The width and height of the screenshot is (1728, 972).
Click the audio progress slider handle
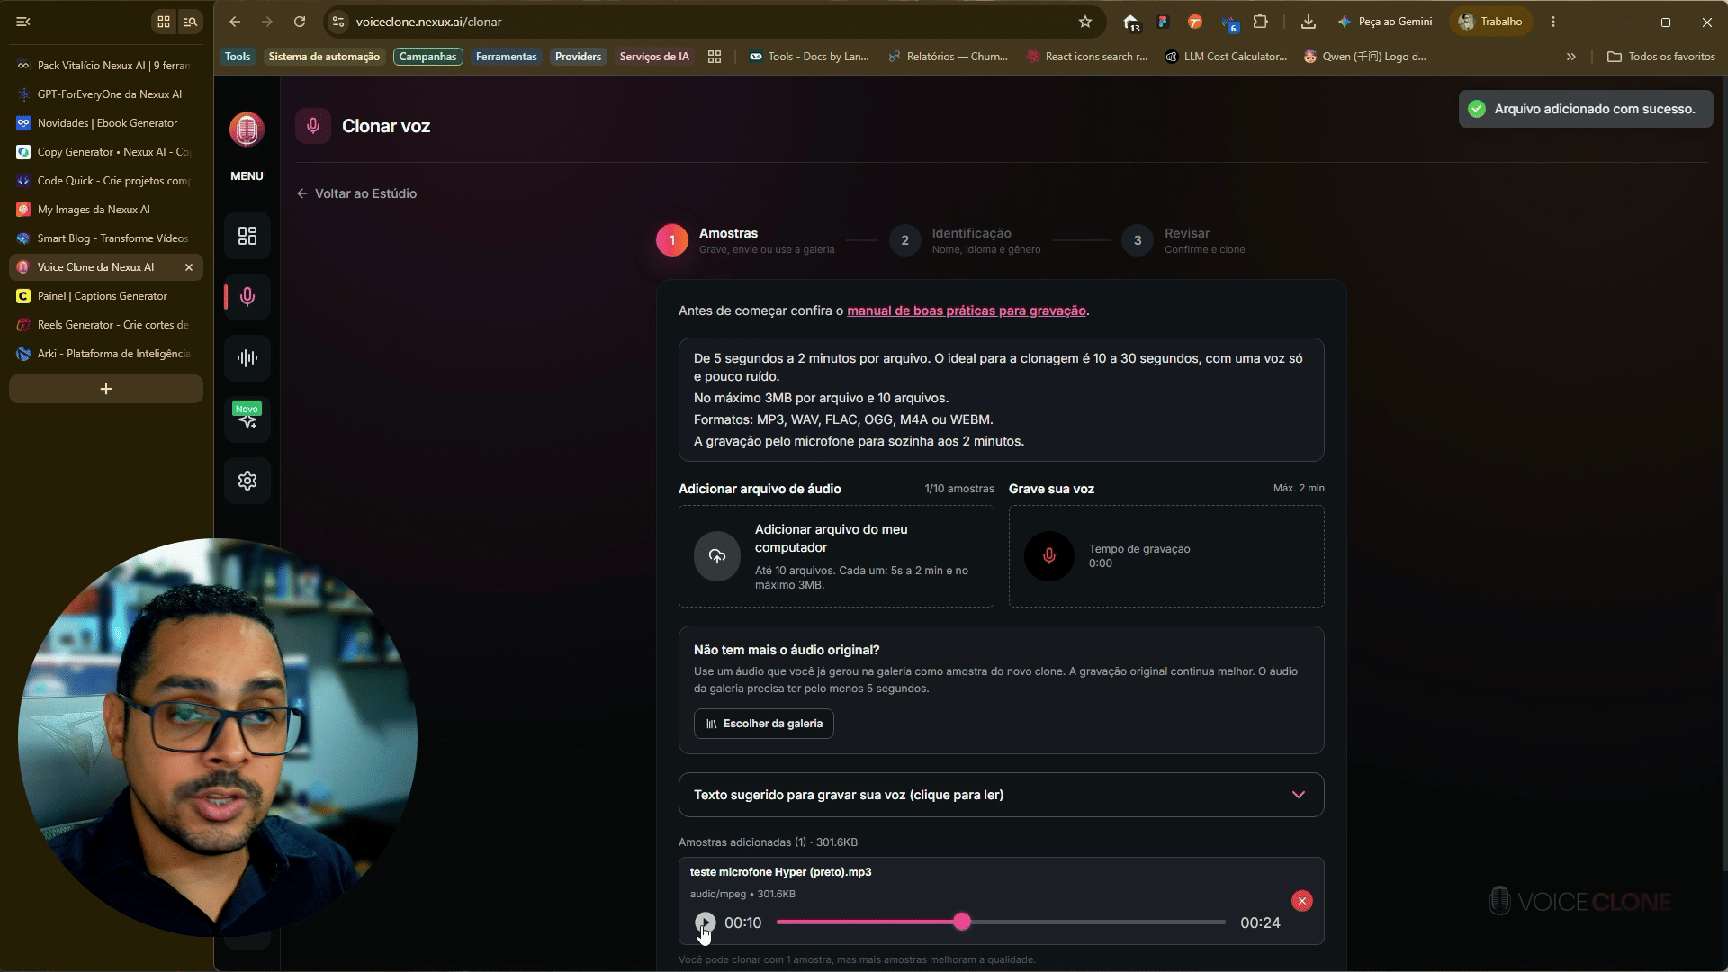962,922
